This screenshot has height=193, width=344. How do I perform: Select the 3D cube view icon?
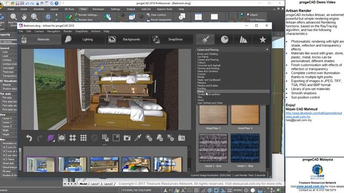pyautogui.click(x=62, y=138)
